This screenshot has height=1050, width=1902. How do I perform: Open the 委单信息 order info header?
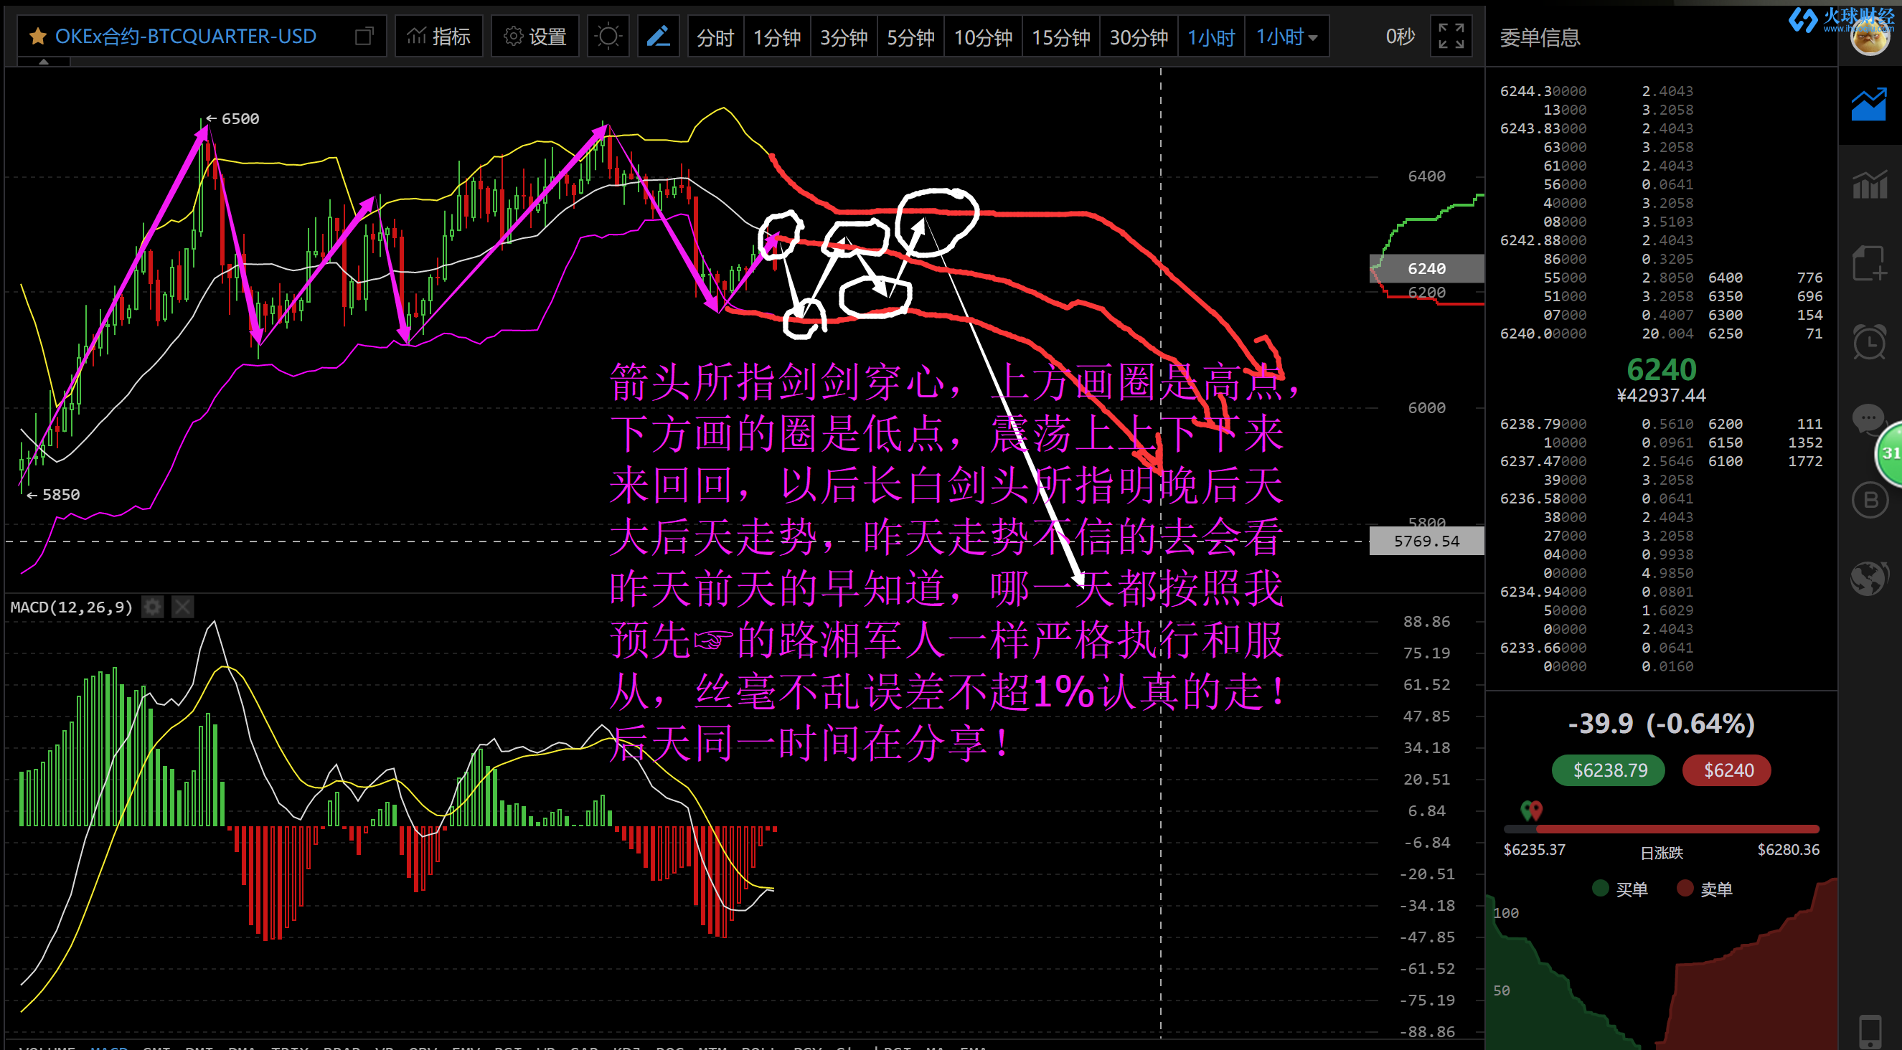1540,37
